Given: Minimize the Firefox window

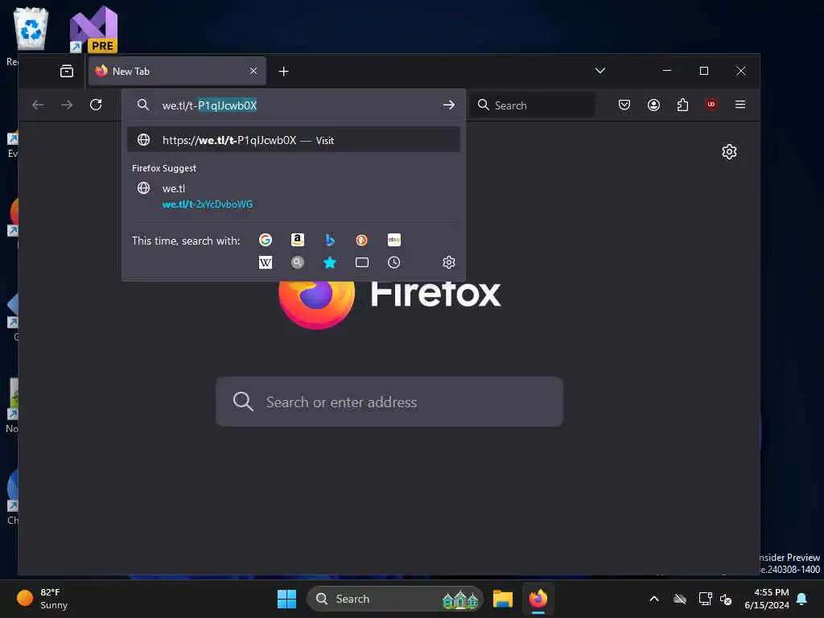Looking at the screenshot, I should (x=667, y=71).
